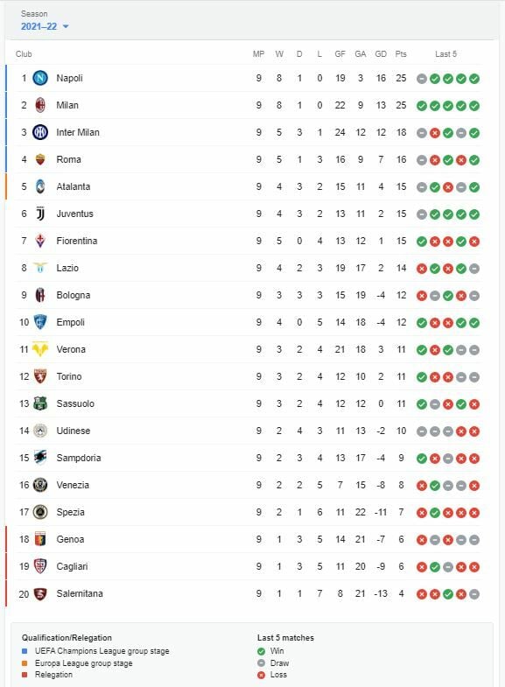Click the Napoli club crest icon

click(x=40, y=79)
